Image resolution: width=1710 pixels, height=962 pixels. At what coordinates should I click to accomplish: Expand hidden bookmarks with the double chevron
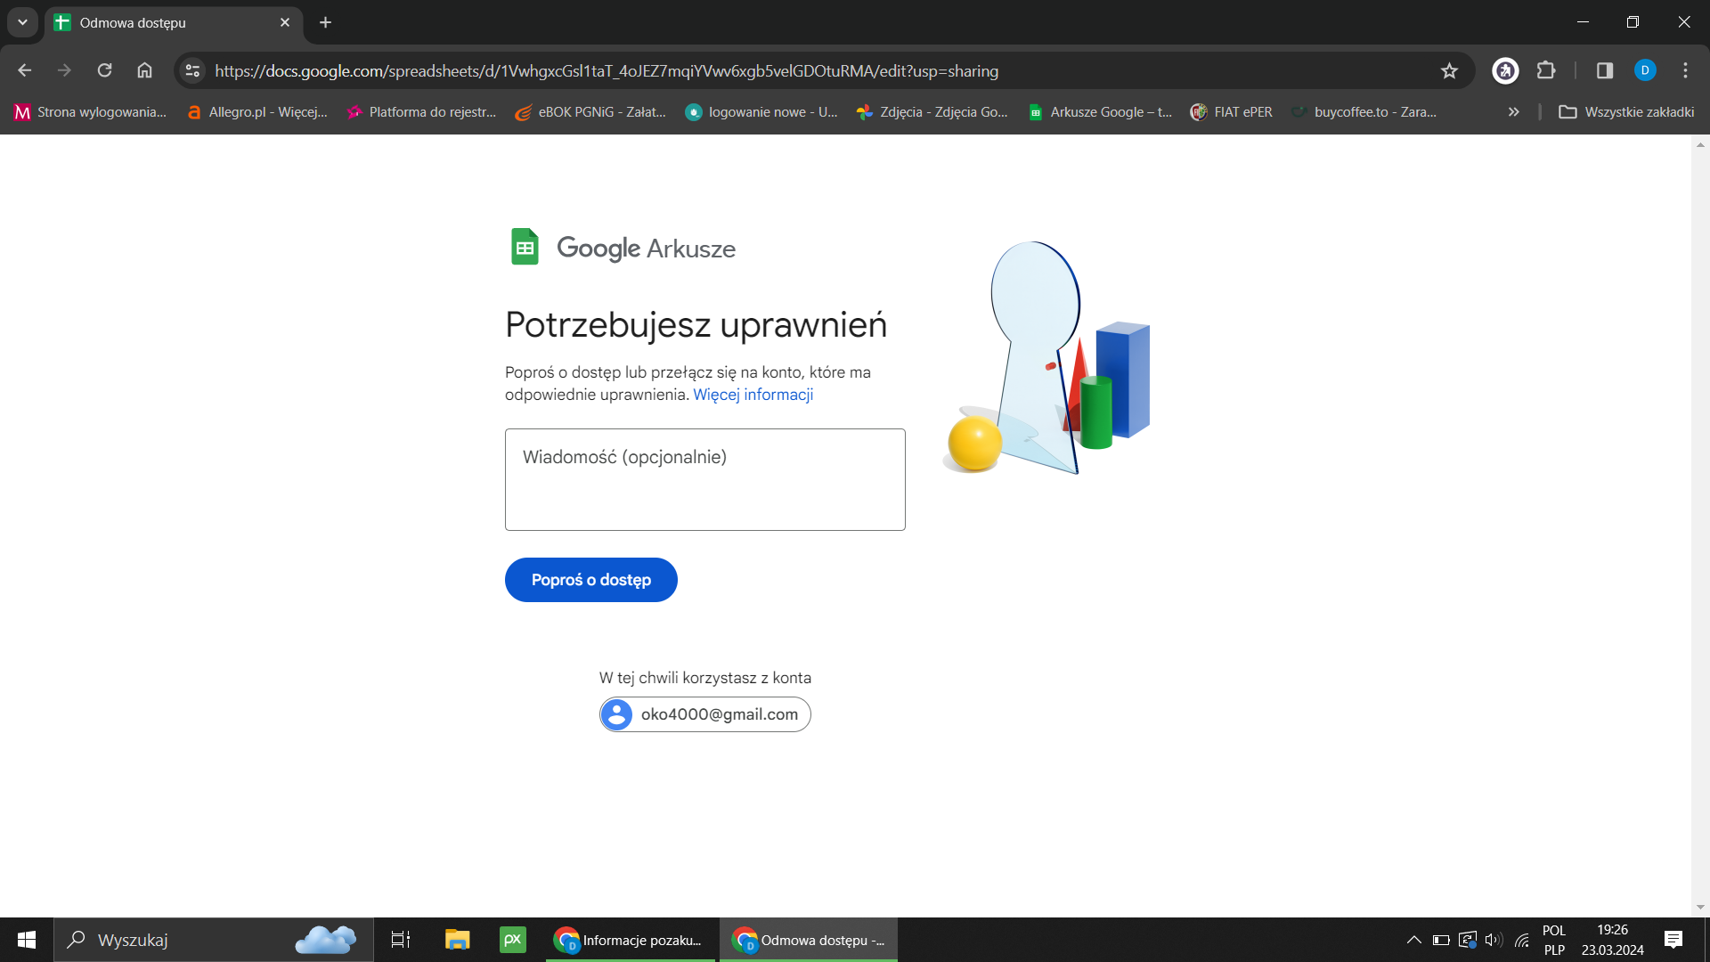click(x=1513, y=112)
